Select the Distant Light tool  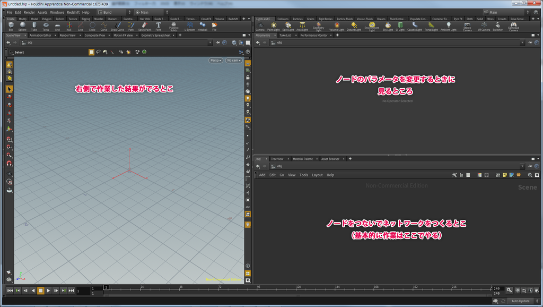click(354, 27)
